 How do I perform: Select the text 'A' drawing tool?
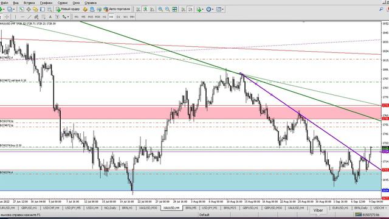[x=50, y=17]
